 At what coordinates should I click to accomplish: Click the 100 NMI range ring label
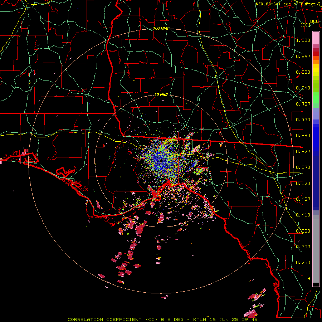point(161,28)
